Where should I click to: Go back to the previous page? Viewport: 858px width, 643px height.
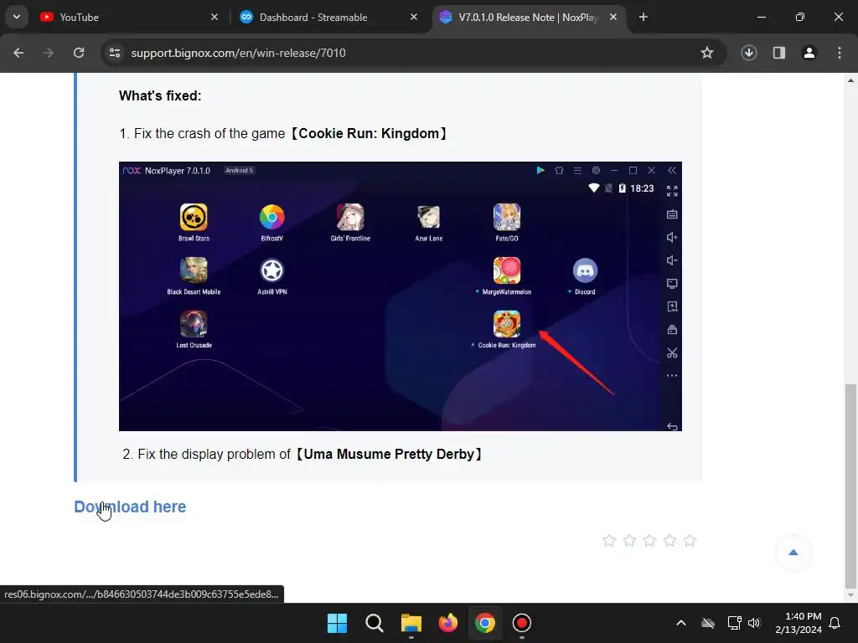tap(18, 53)
